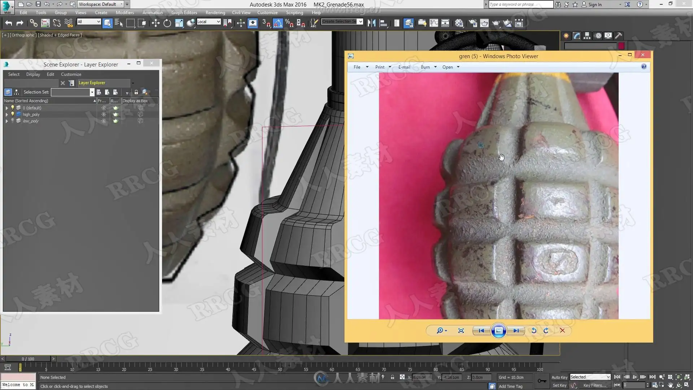
Task: Select the Move transform tool
Action: click(x=156, y=23)
